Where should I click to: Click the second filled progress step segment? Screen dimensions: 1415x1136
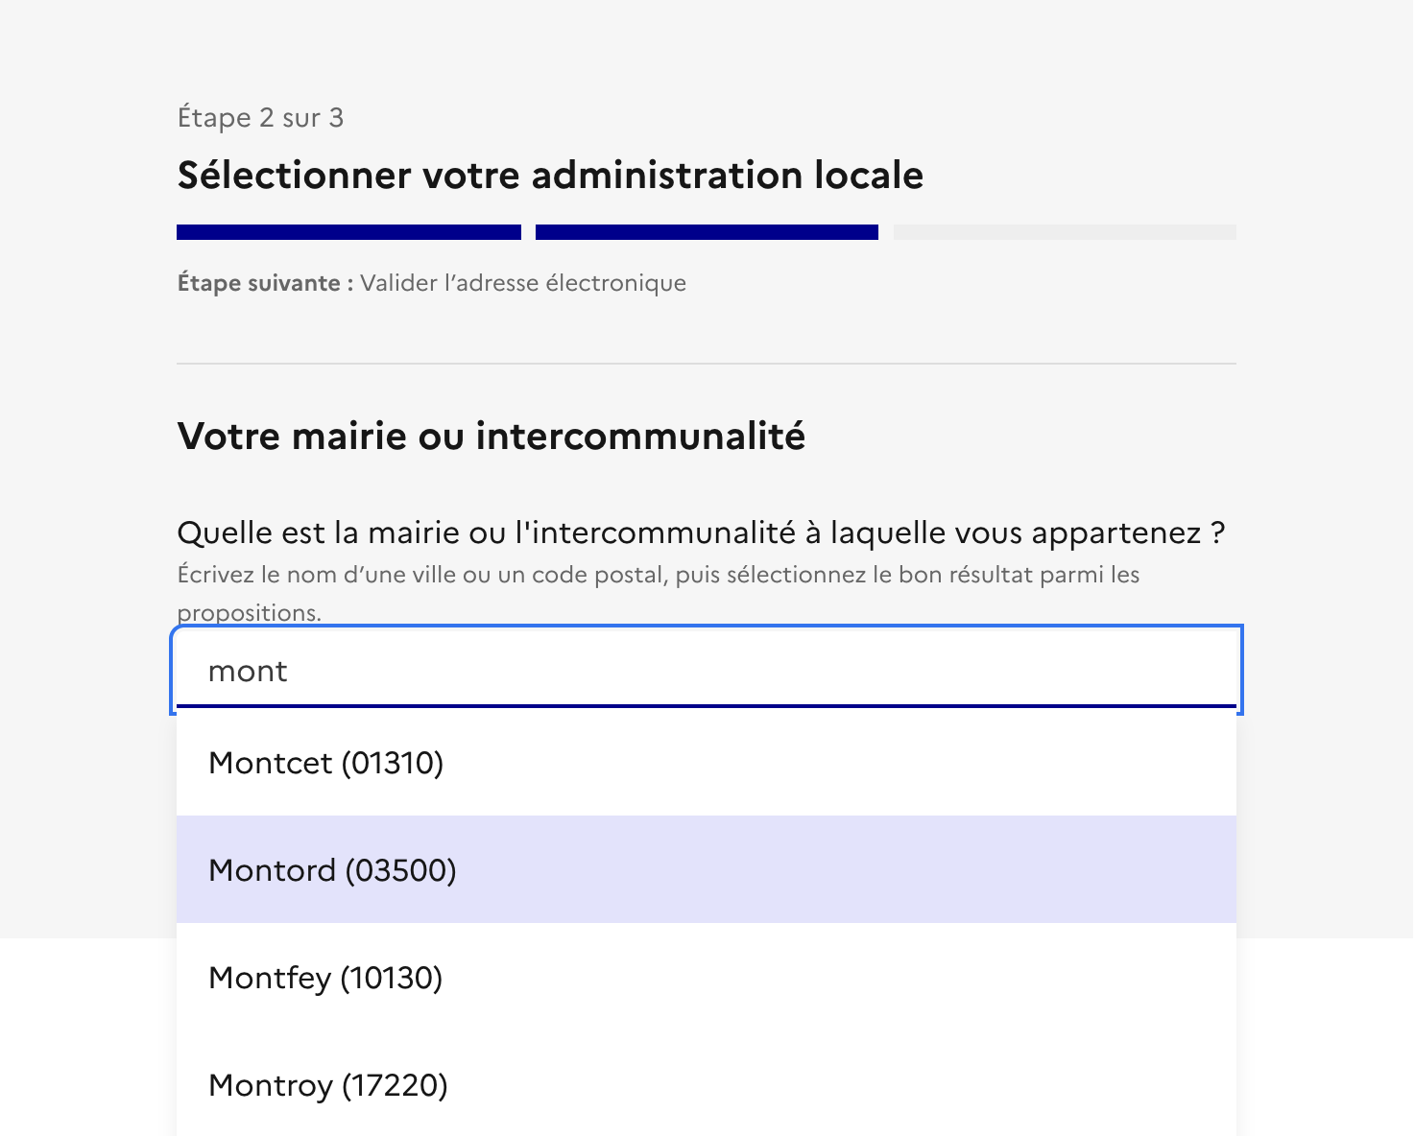(x=707, y=232)
